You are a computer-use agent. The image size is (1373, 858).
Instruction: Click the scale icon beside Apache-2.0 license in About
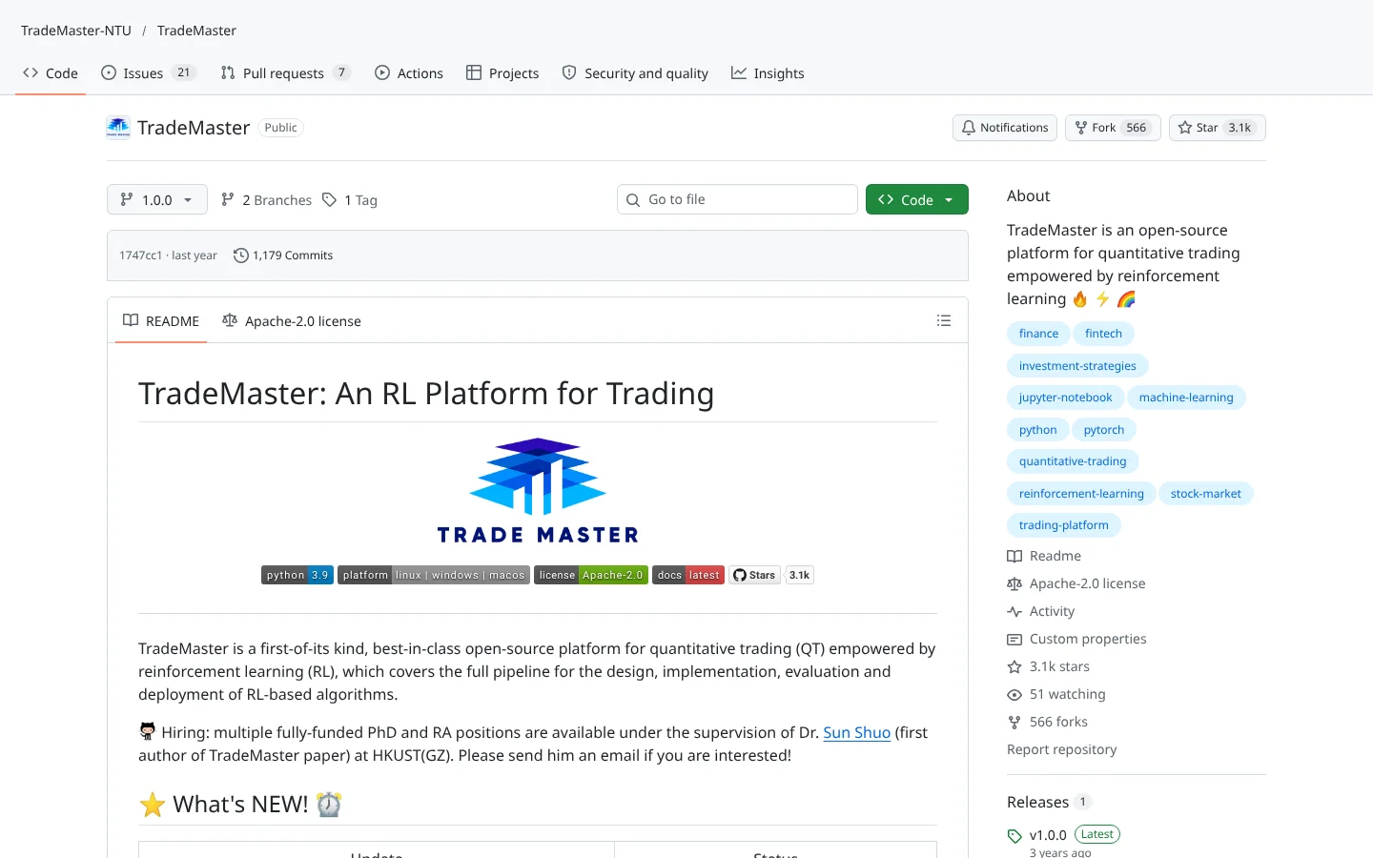tap(1014, 583)
